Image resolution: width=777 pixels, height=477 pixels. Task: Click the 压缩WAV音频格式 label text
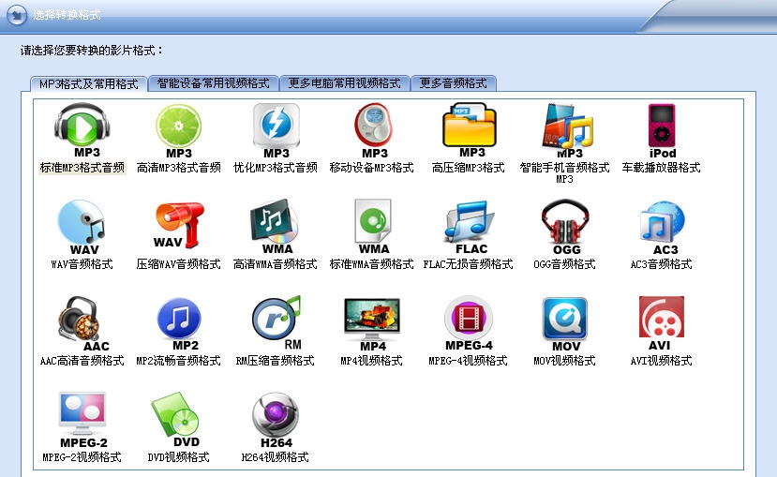pyautogui.click(x=178, y=264)
